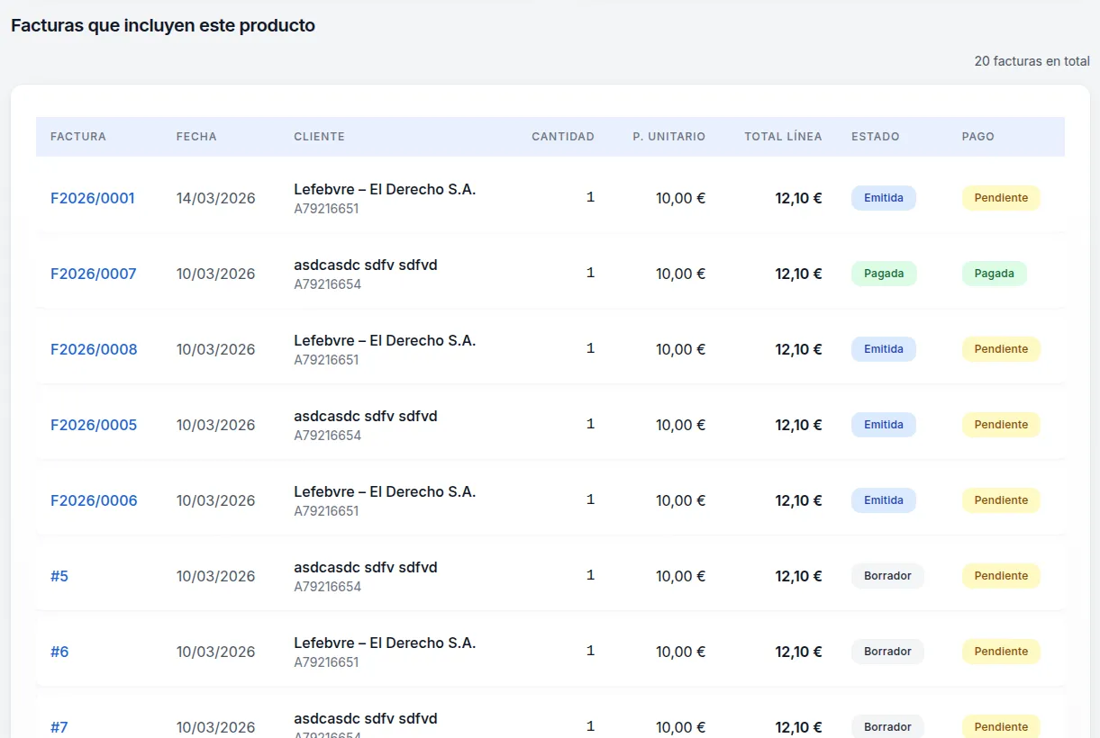Click the Borrador badge on draft #5
The image size is (1100, 738).
[x=887, y=575]
